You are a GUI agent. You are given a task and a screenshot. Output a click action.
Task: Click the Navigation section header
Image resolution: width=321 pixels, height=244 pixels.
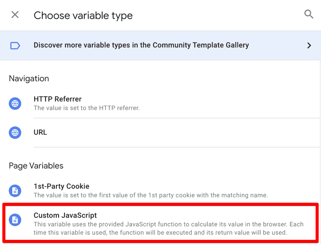pos(29,79)
